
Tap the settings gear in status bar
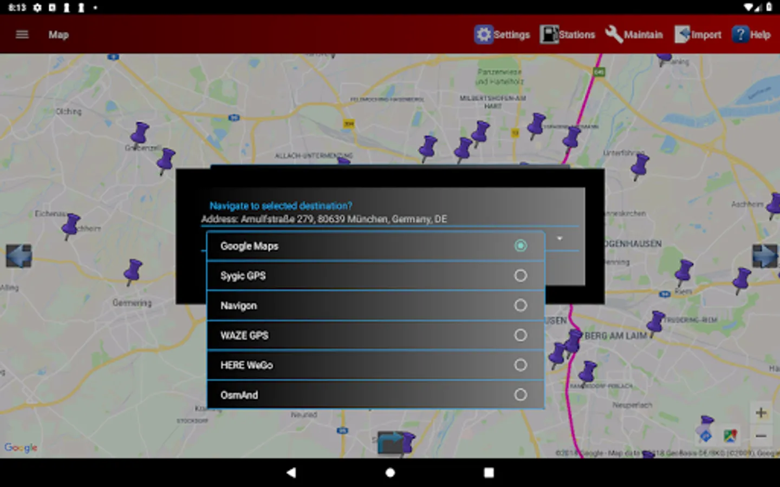point(37,8)
